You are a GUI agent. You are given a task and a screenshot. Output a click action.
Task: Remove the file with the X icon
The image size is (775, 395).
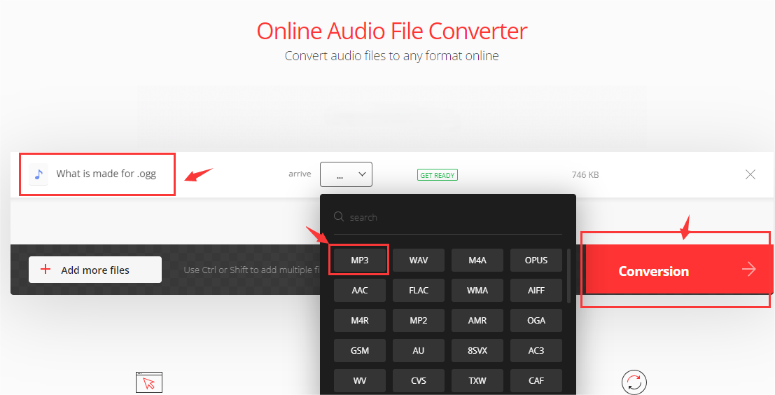(750, 174)
